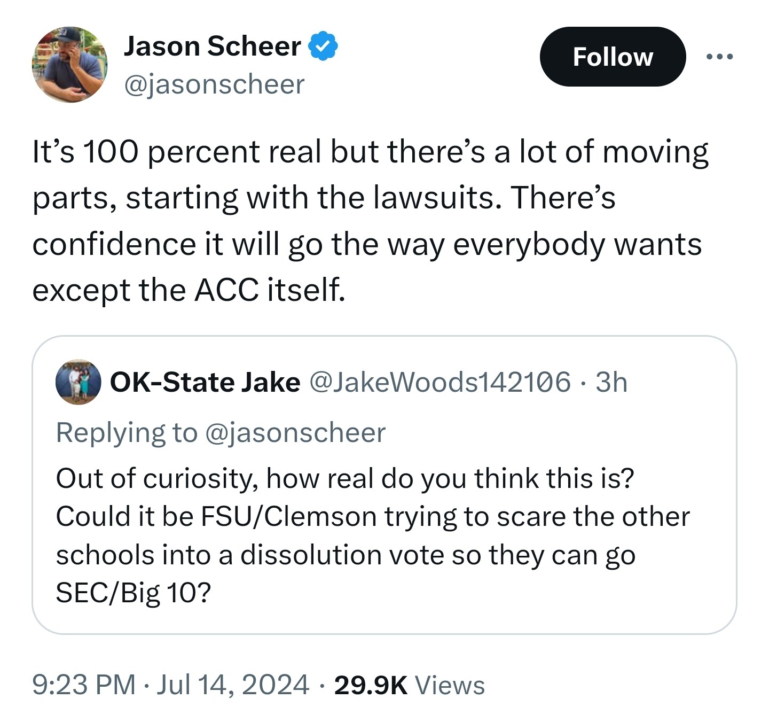769x722 pixels.
Task: Click the 29.9K view count number
Action: click(x=371, y=685)
